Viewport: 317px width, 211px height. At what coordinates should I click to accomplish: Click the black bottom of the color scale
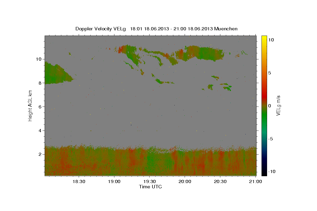pos(264,173)
